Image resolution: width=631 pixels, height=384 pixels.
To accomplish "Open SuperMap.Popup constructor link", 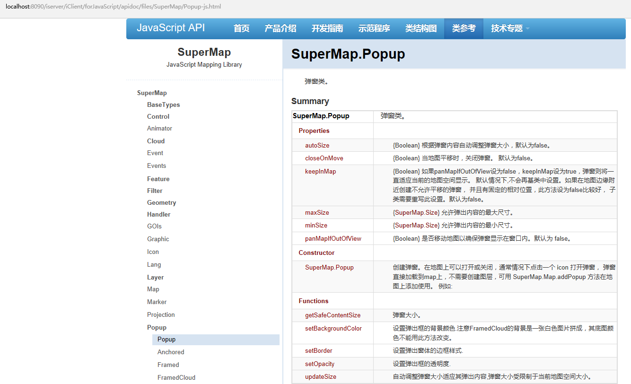I will point(329,268).
